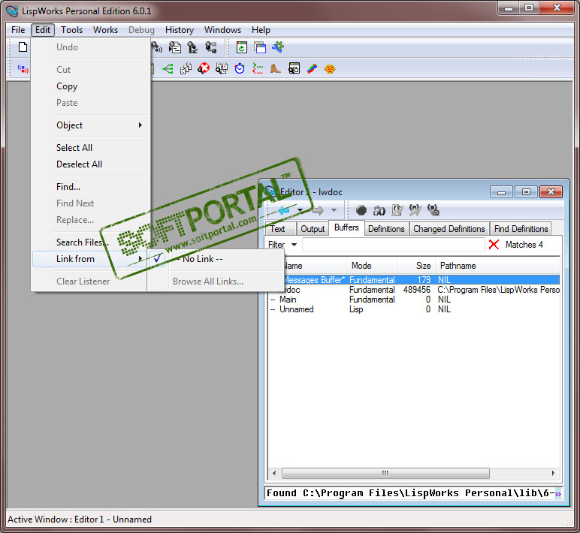
Task: Sort buffers by the Pathname column header
Action: click(x=497, y=266)
